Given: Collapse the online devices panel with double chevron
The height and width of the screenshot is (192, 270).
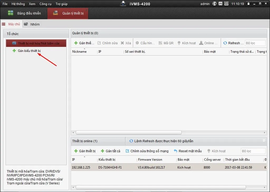Looking at the screenshot, I should [x=264, y=141].
